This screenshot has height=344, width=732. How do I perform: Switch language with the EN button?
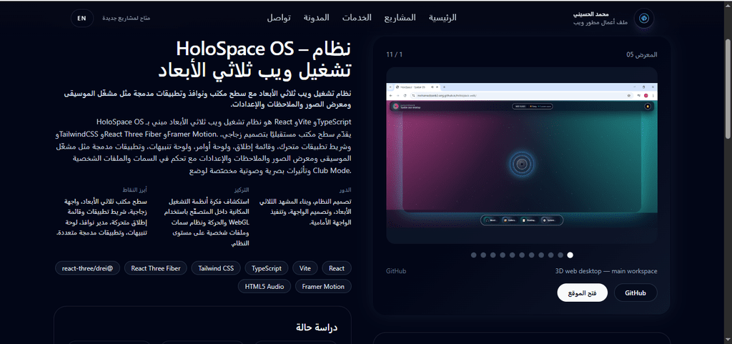point(81,18)
